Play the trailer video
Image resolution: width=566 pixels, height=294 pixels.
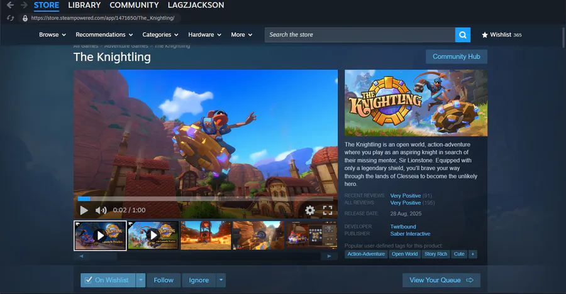click(x=84, y=210)
